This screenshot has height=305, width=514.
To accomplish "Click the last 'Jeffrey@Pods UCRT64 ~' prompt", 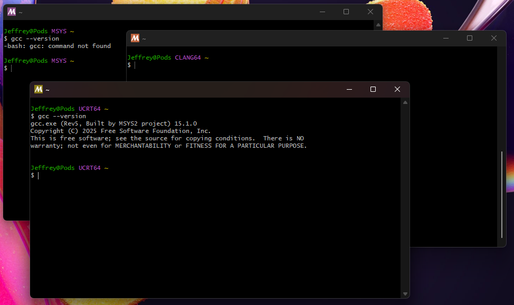I will 70,168.
